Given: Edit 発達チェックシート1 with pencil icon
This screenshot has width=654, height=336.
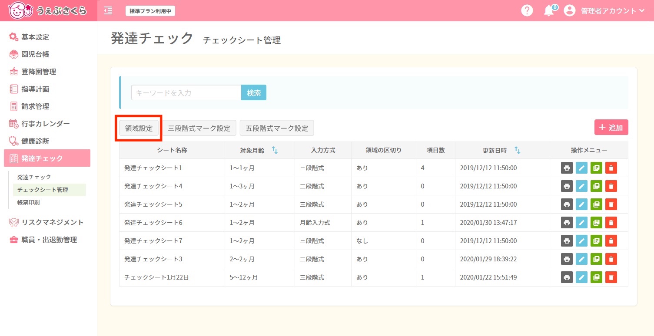Looking at the screenshot, I should pos(581,168).
